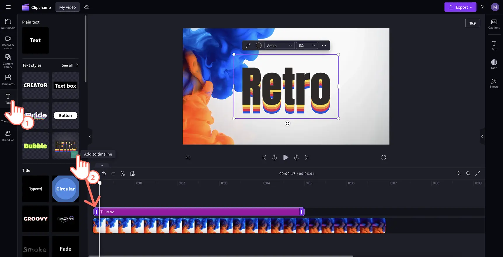Click the timeline horizontal scrollbar
Screen dimensions: 503x257
(x=221, y=256)
